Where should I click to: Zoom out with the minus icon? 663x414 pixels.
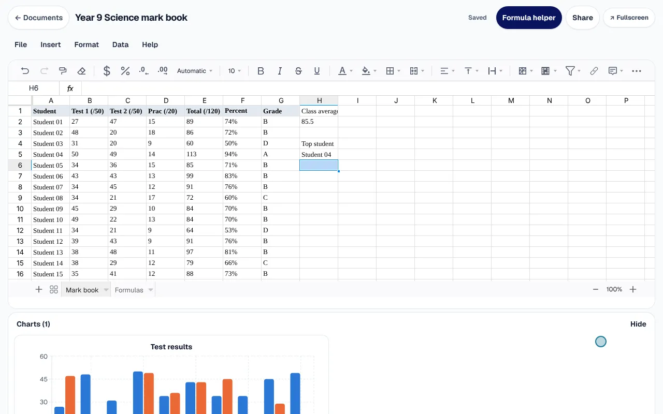[596, 290]
